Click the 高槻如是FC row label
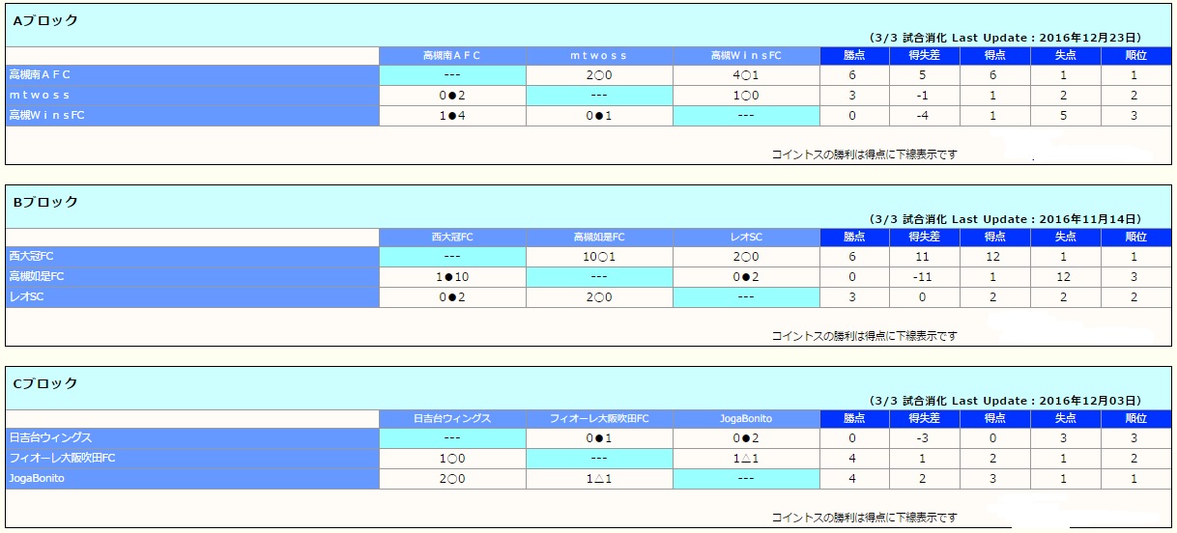The image size is (1177, 533). click(x=192, y=277)
